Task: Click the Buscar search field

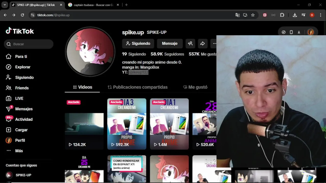Action: click(29, 44)
